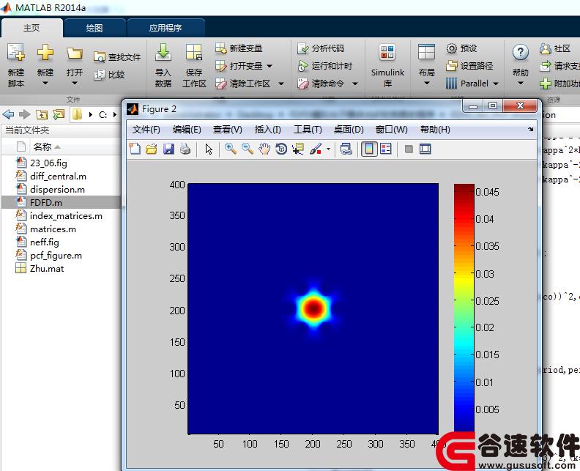Activate the Zoom In tool
This screenshot has height=471, width=580.
point(231,149)
